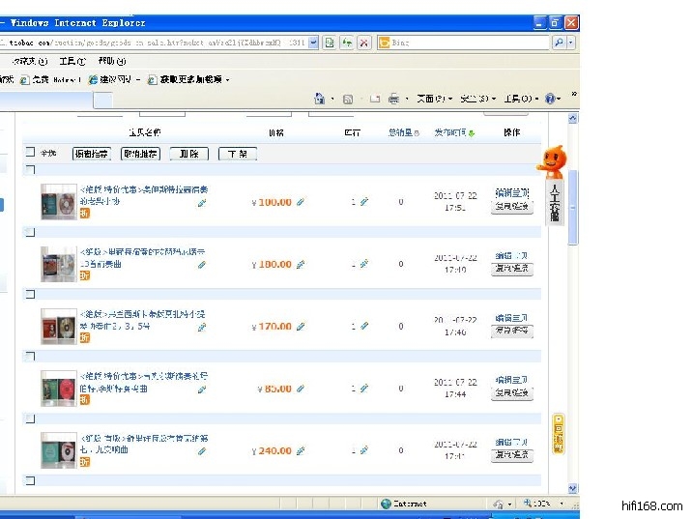Click the browser Home icon in command bar
This screenshot has width=692, height=519.
319,99
